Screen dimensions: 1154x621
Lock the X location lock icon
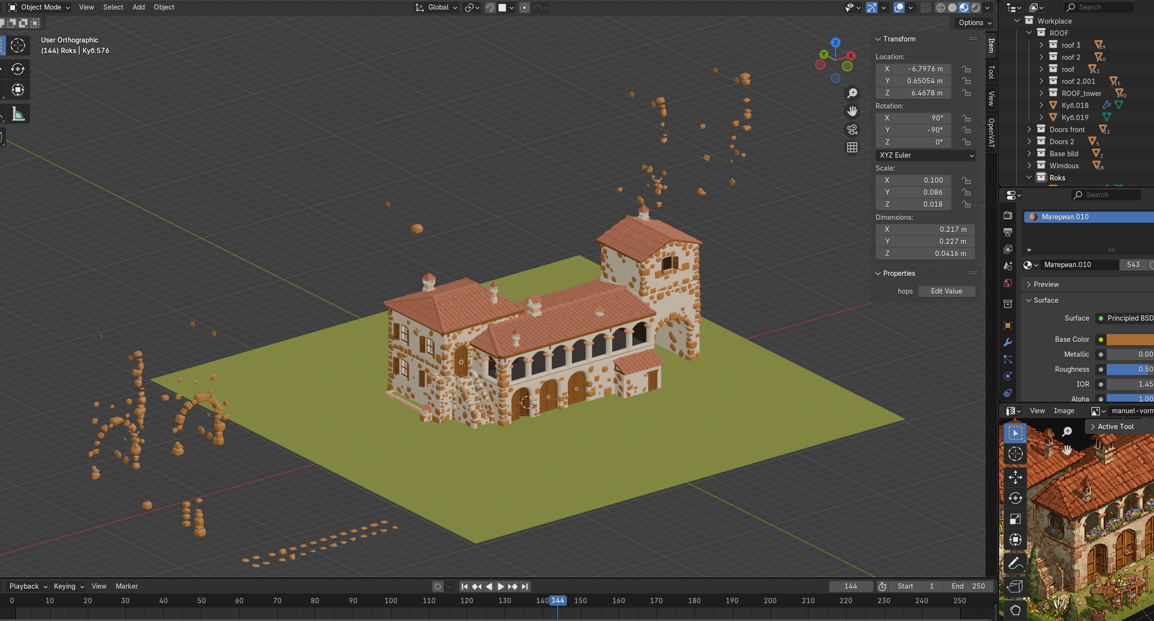tap(966, 69)
